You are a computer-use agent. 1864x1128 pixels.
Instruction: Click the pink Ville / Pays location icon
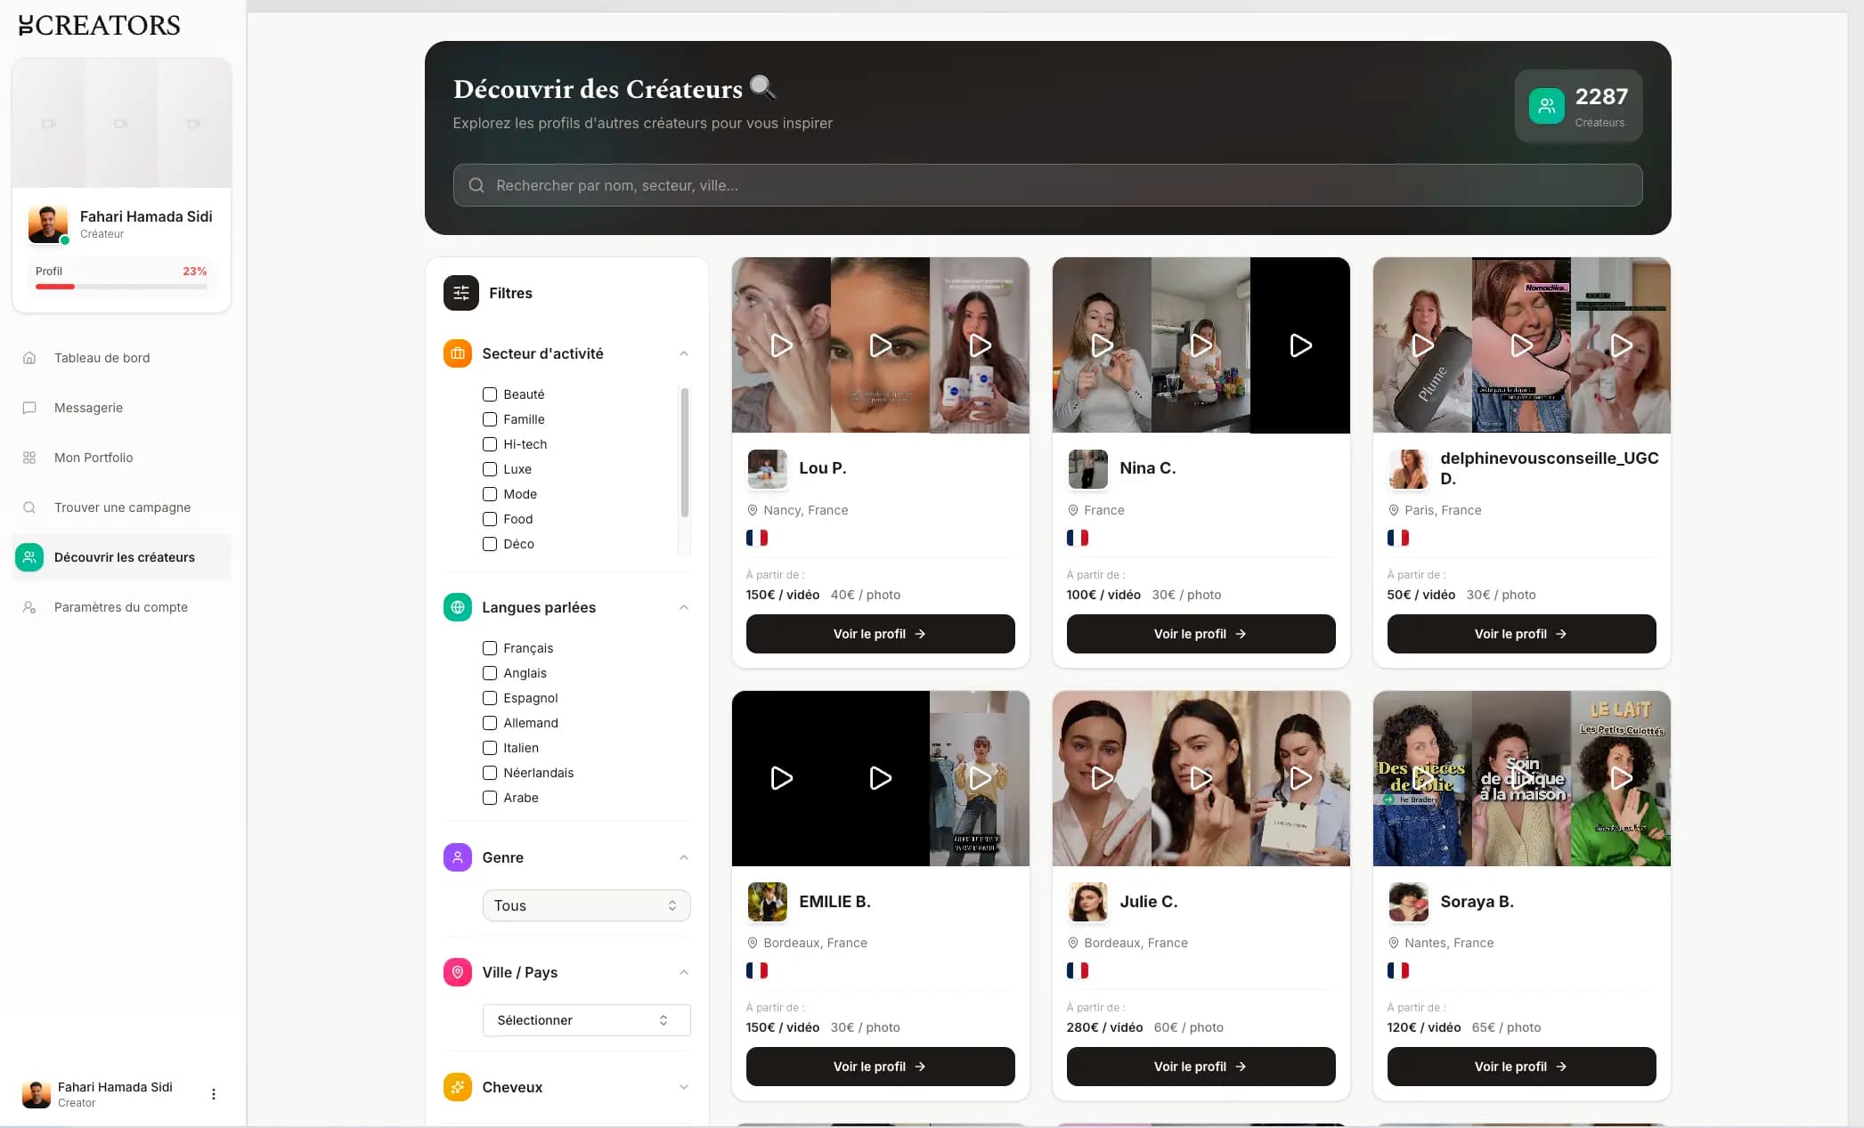[x=457, y=972]
